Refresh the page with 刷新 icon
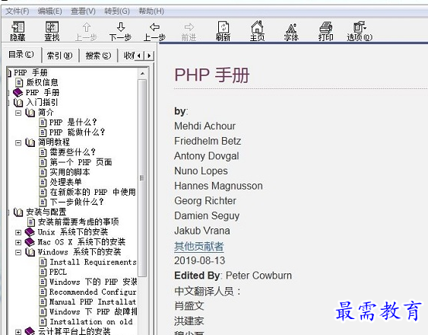The image size is (428, 335). pos(223,31)
